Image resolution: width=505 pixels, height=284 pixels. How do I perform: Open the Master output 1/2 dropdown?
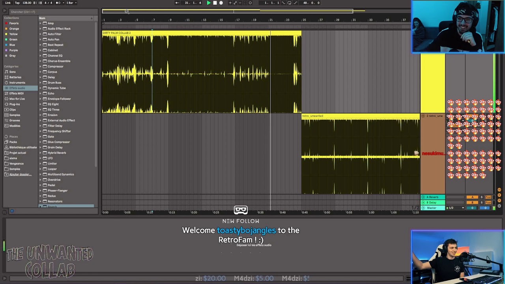pyautogui.click(x=456, y=208)
